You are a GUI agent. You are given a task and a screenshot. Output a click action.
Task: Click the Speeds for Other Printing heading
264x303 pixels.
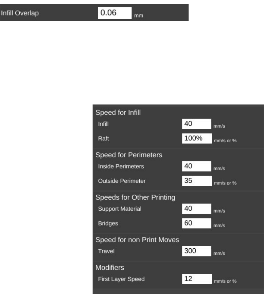tap(135, 197)
